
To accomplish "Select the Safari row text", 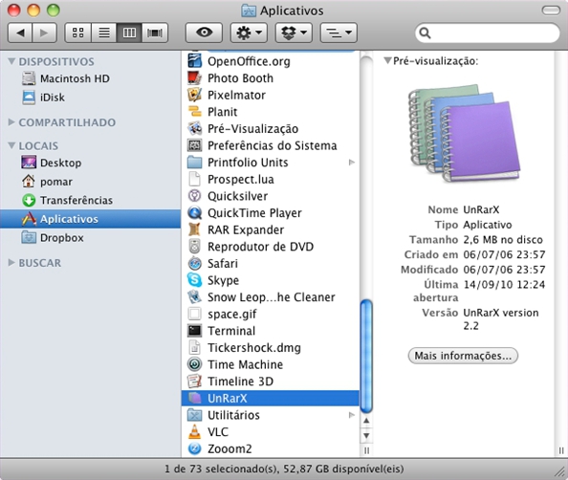I will coord(223,263).
